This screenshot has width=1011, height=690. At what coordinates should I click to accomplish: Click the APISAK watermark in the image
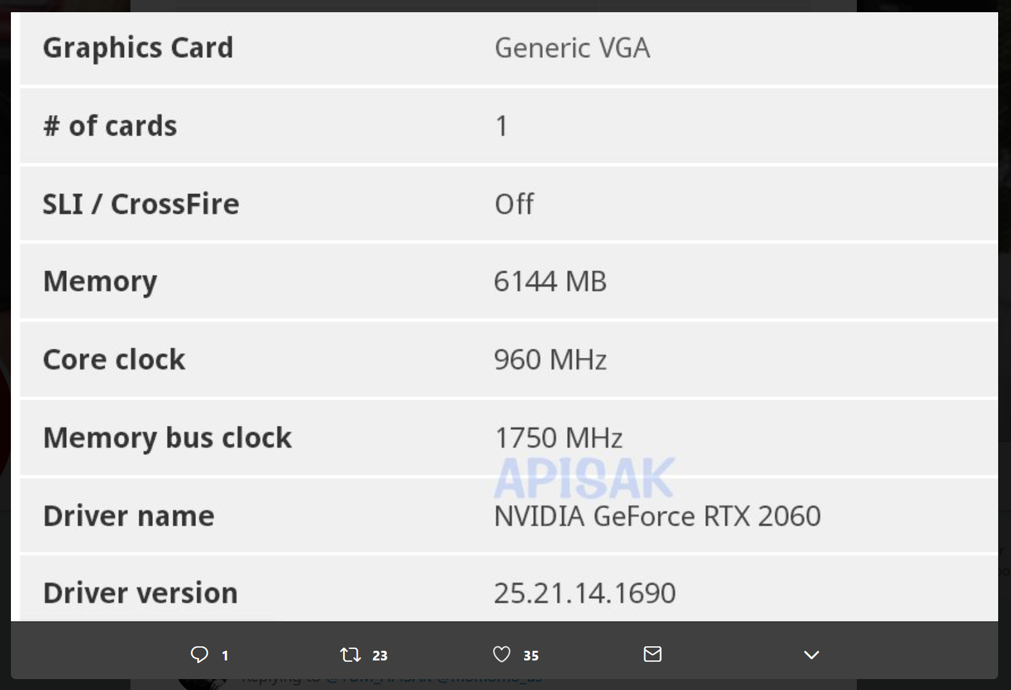click(x=584, y=479)
